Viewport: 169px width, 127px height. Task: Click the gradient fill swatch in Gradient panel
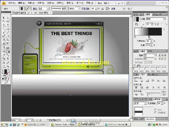point(136,19)
